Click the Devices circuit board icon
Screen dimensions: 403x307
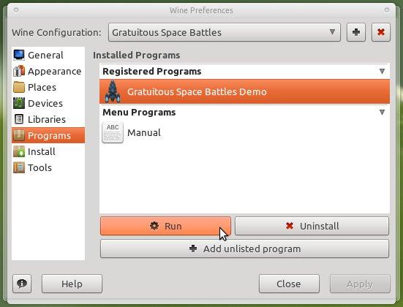coord(19,103)
